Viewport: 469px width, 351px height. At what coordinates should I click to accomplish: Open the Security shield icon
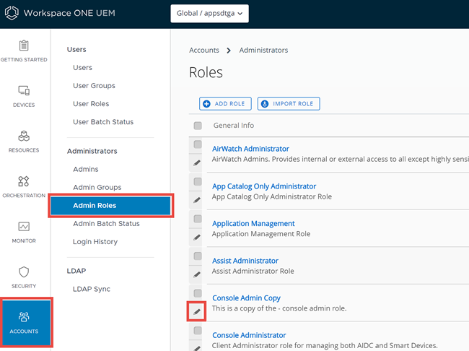[24, 272]
